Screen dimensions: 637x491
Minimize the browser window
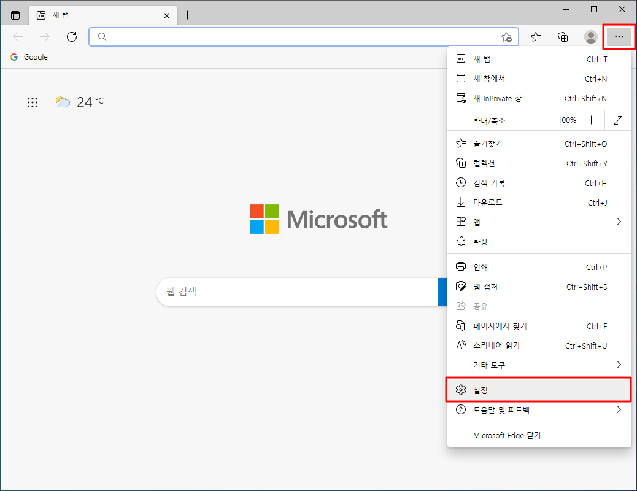tap(565, 9)
